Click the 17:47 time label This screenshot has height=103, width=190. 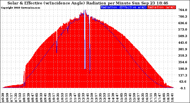(x=160, y=98)
